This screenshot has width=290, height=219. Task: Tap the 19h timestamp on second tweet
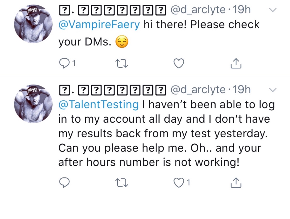click(242, 90)
